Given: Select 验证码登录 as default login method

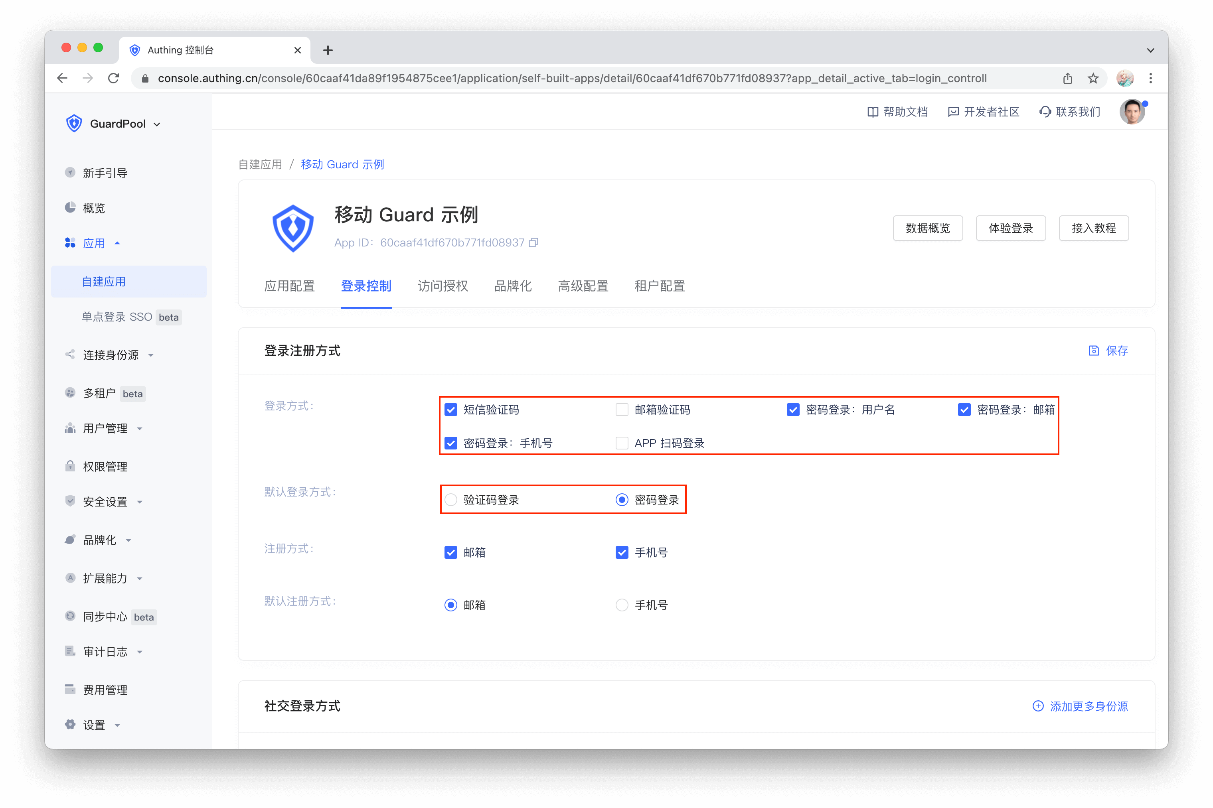Looking at the screenshot, I should pyautogui.click(x=450, y=500).
